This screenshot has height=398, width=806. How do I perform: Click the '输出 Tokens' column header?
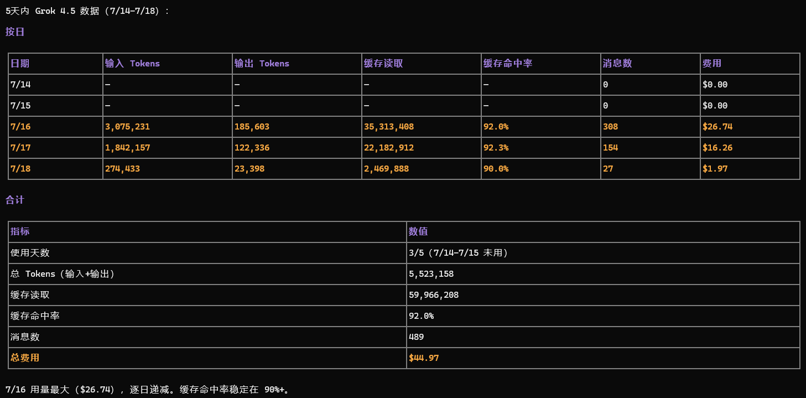(x=262, y=64)
